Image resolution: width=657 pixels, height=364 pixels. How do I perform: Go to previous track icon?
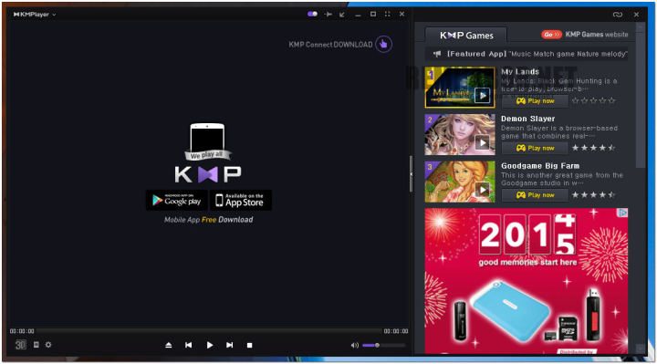[189, 345]
